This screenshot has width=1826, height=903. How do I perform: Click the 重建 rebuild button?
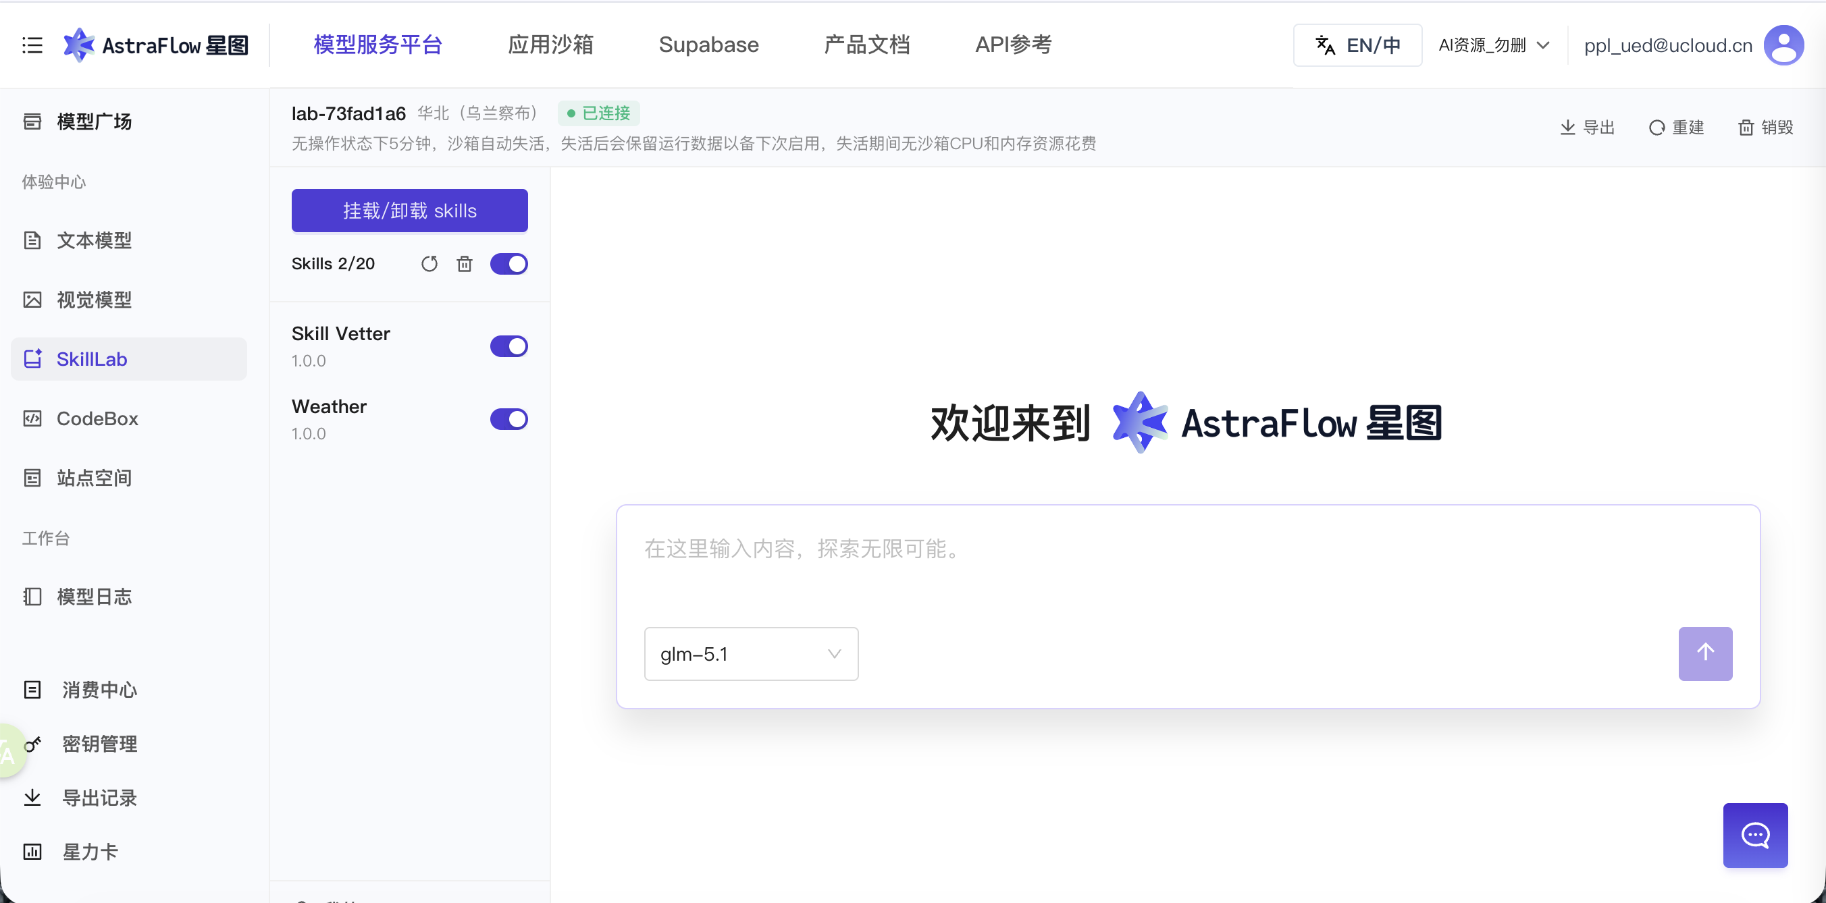[1677, 128]
